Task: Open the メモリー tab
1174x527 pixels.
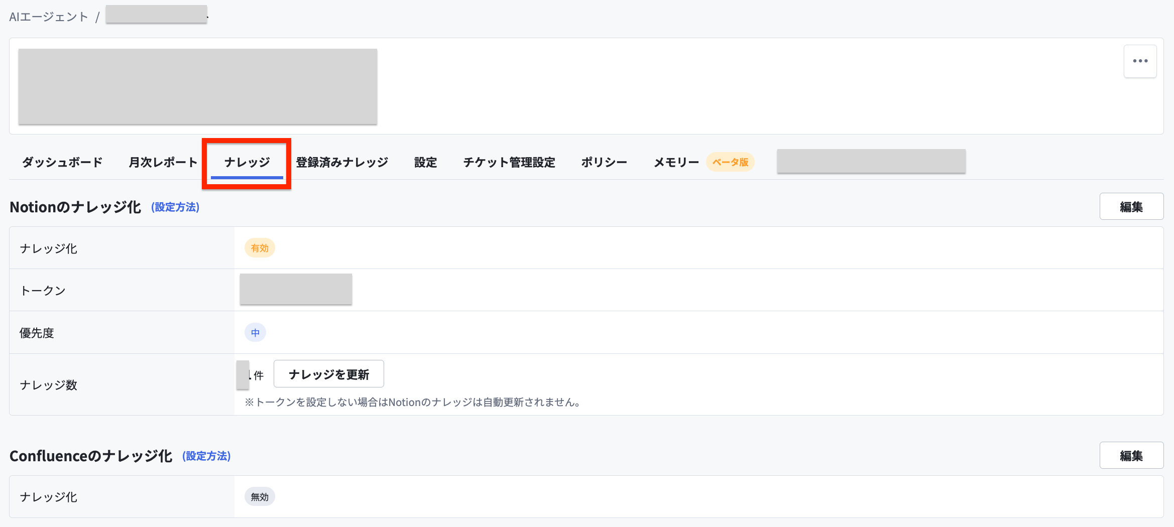Action: tap(676, 162)
